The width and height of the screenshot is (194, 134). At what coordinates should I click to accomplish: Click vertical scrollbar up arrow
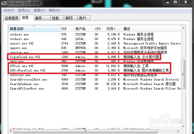(x=183, y=28)
